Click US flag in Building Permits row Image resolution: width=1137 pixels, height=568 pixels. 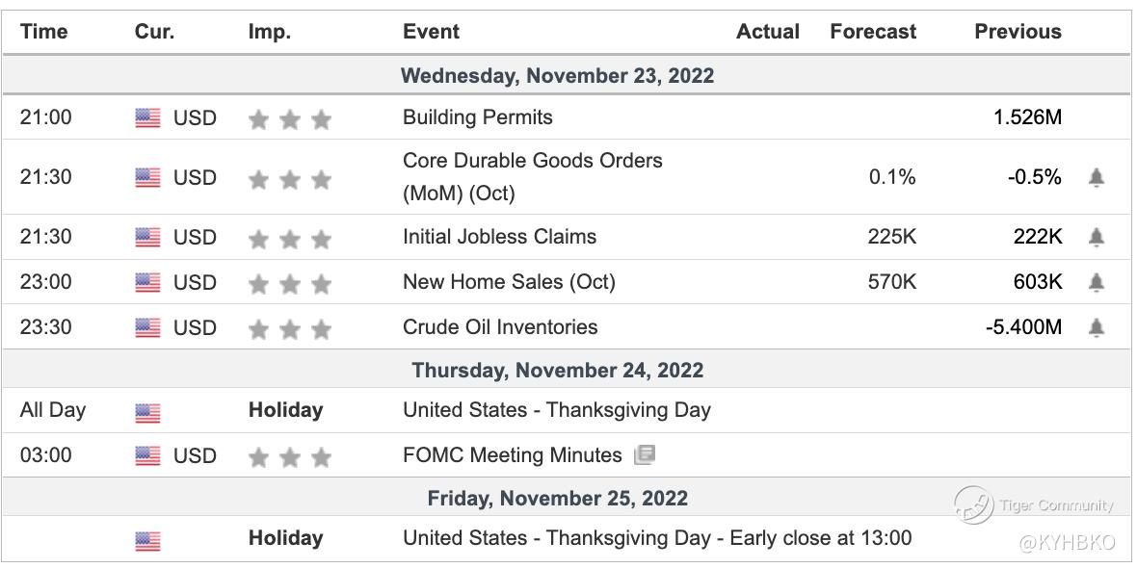click(x=147, y=118)
